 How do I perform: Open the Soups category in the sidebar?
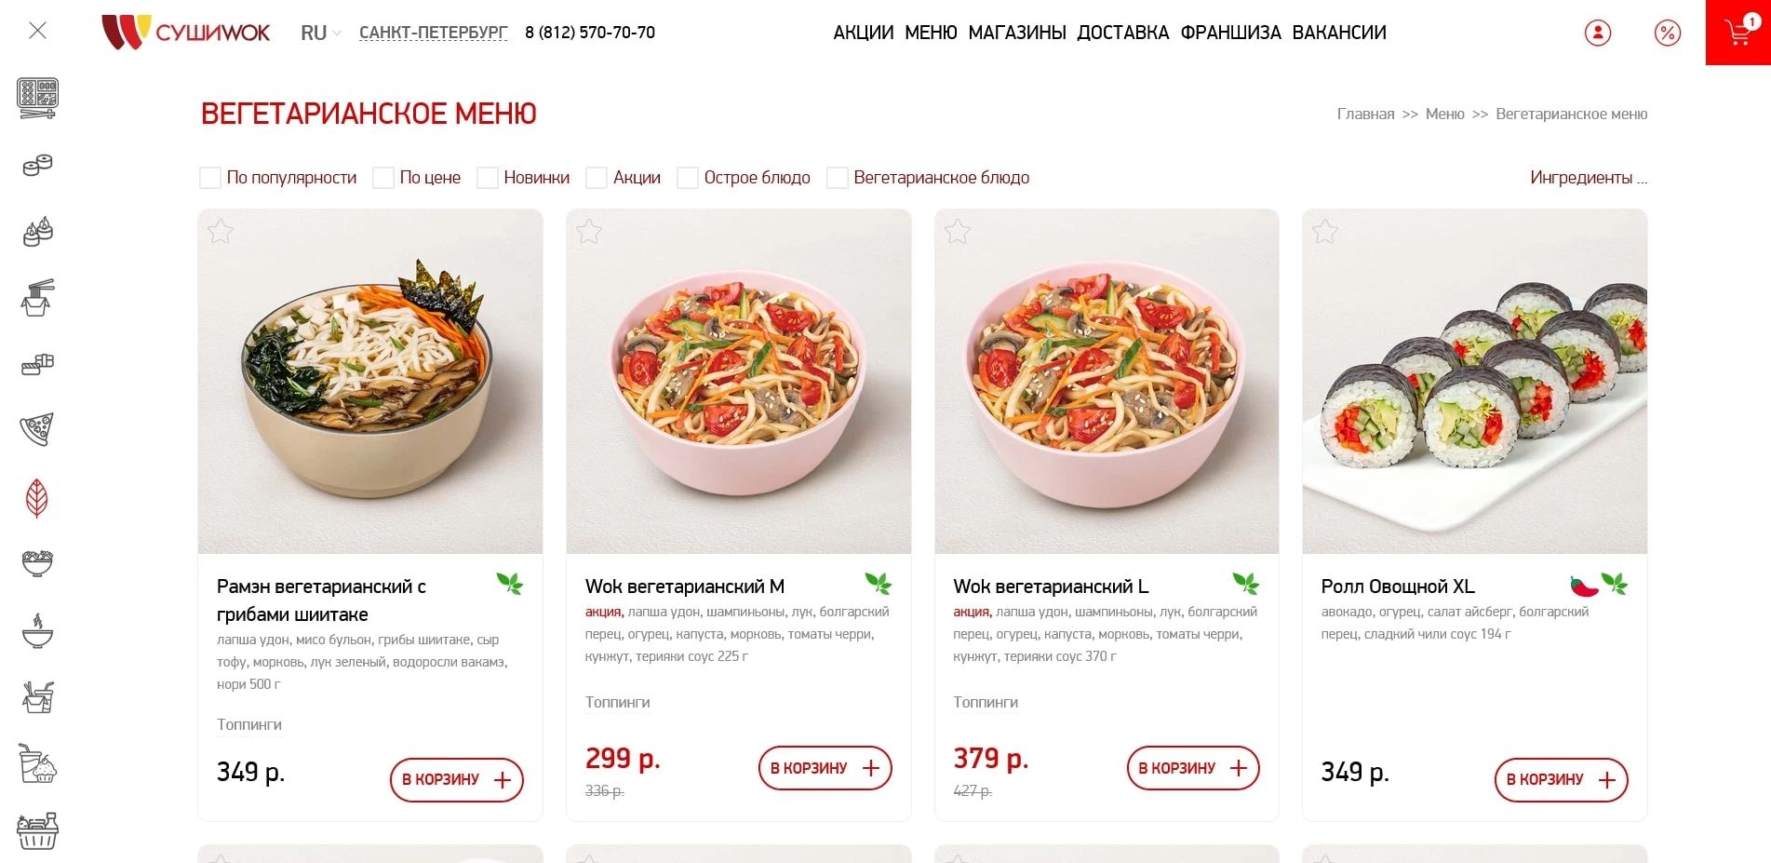point(36,631)
